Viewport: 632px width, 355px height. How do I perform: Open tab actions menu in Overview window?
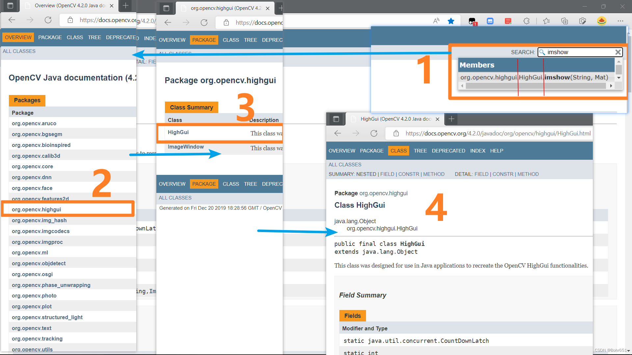point(10,6)
